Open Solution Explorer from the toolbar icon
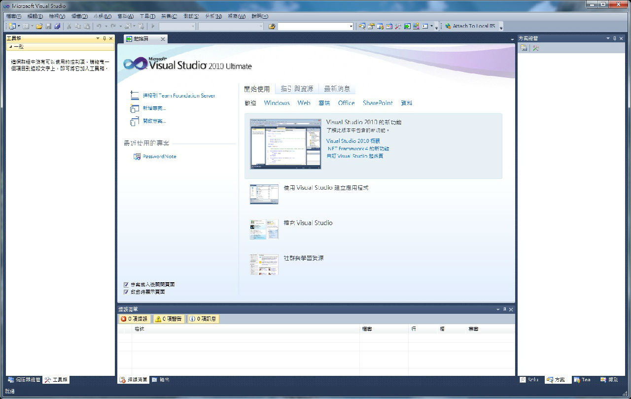Image resolution: width=631 pixels, height=399 pixels. pos(362,26)
